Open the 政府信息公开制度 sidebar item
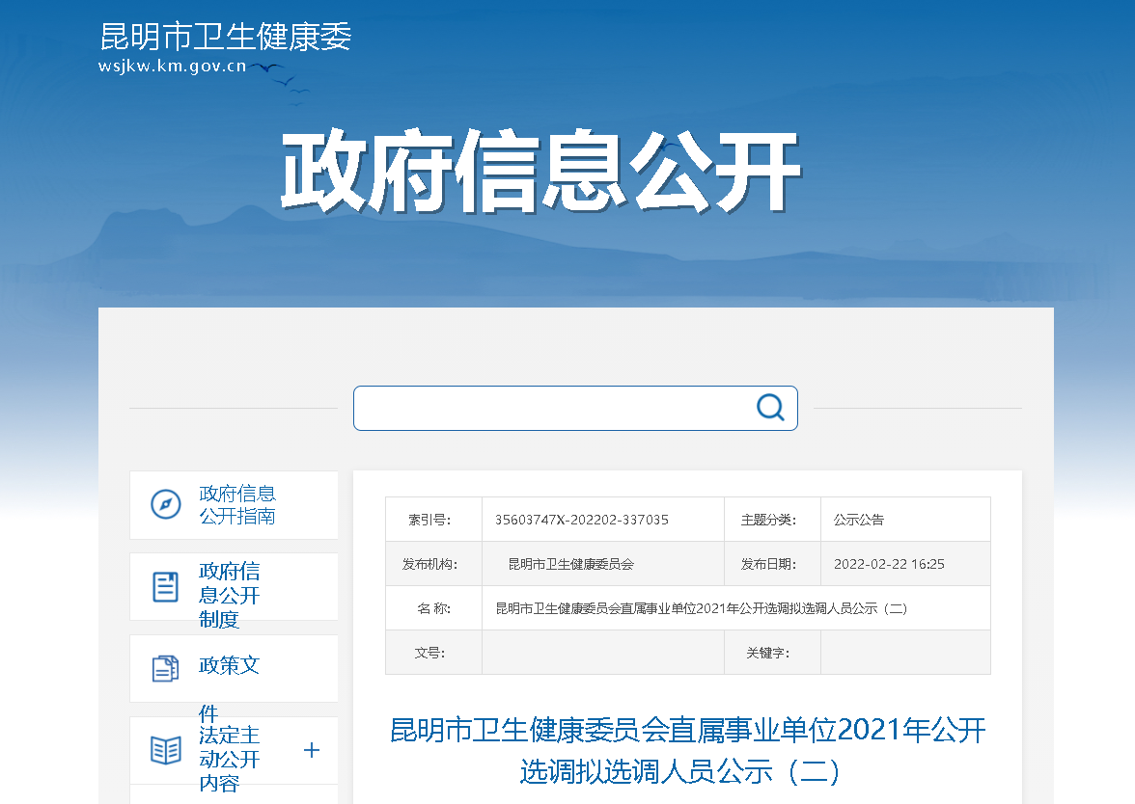Viewport: 1135px width, 804px height. click(x=230, y=594)
